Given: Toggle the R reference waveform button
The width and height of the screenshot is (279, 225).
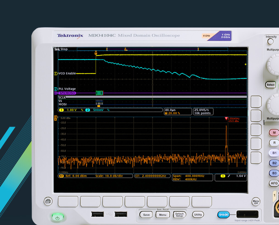Looking at the screenshot, I should click(274, 143).
